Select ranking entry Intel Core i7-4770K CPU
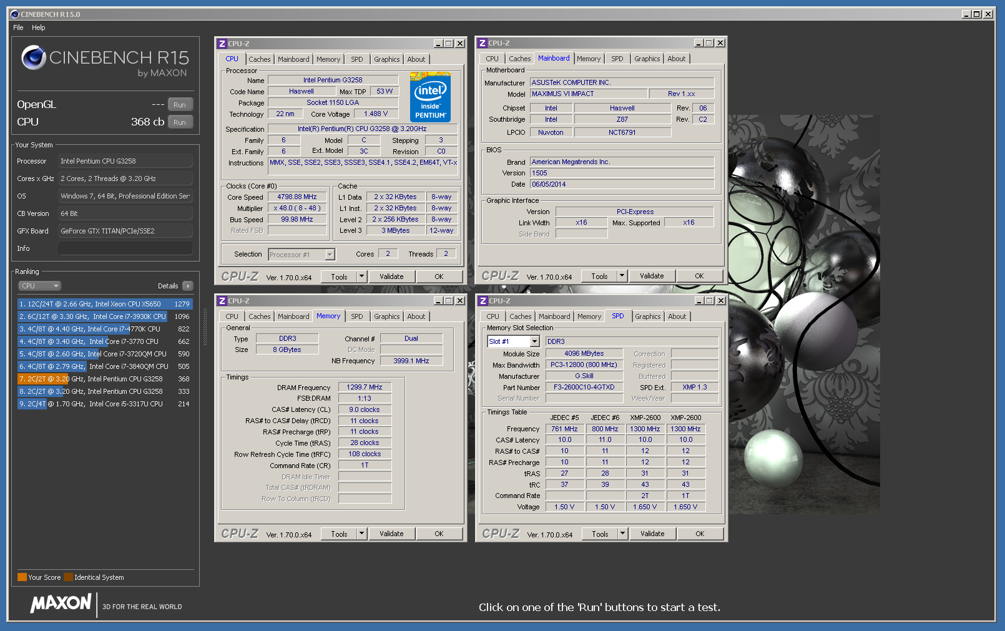Screen dimensions: 1005x631 tap(105, 329)
